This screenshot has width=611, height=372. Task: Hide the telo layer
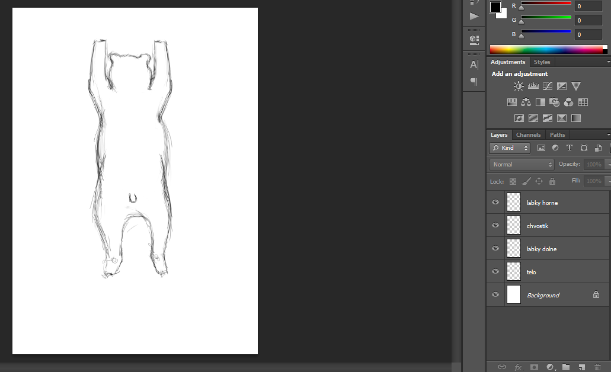click(495, 272)
